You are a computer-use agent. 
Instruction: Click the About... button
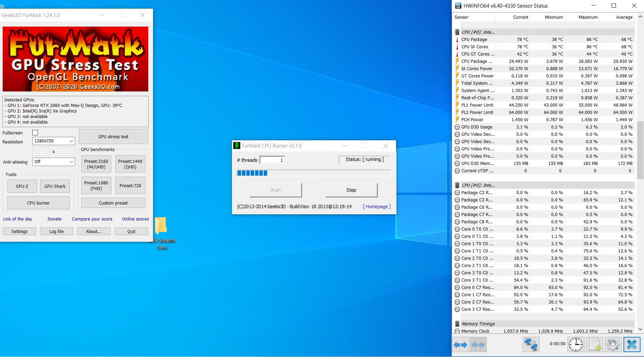[94, 232]
